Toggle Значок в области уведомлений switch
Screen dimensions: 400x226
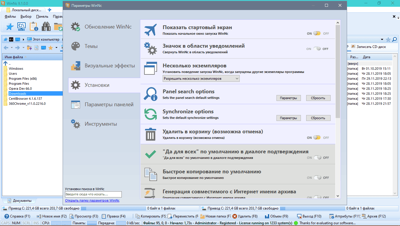click(x=317, y=49)
